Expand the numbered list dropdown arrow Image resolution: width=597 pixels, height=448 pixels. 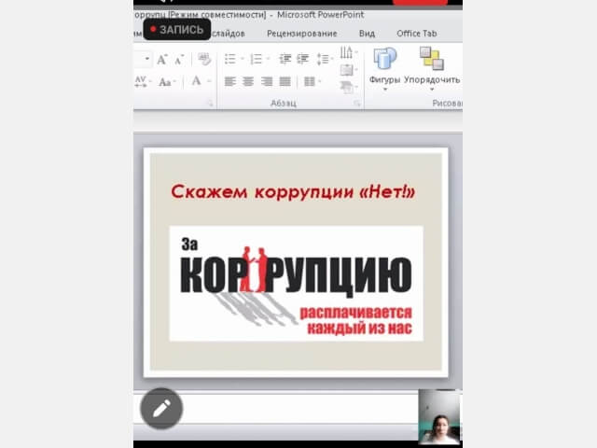pos(268,59)
